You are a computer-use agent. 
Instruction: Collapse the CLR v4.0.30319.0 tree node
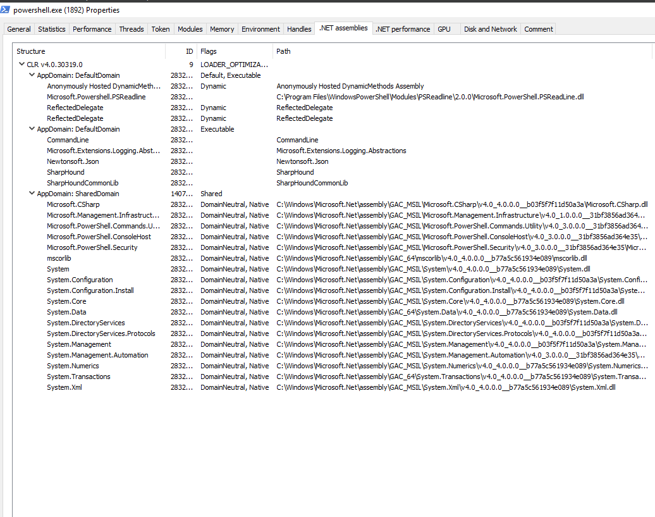coord(20,64)
